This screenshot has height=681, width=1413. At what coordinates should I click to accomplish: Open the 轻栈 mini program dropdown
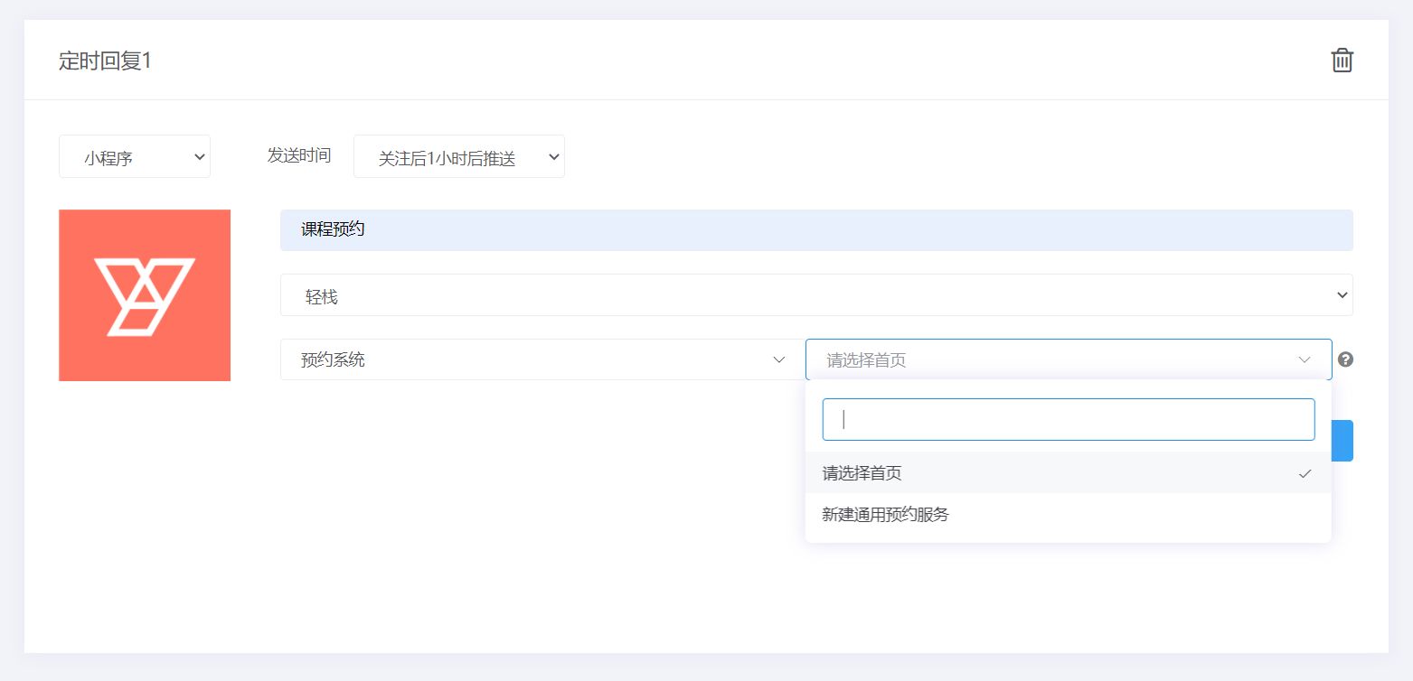click(x=816, y=295)
